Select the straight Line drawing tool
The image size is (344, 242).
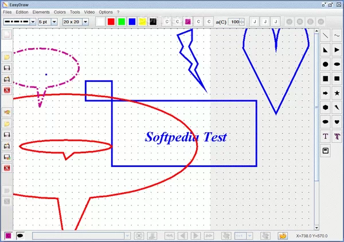click(x=325, y=35)
